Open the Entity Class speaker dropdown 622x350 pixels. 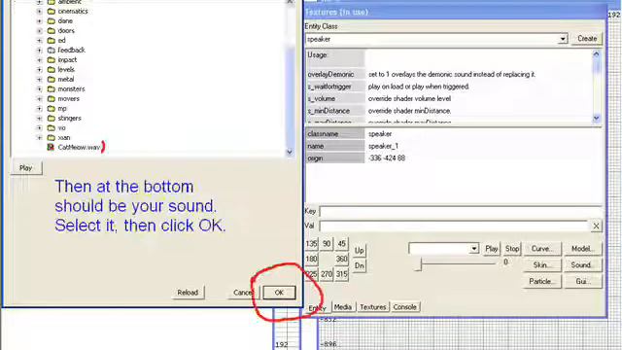point(563,39)
